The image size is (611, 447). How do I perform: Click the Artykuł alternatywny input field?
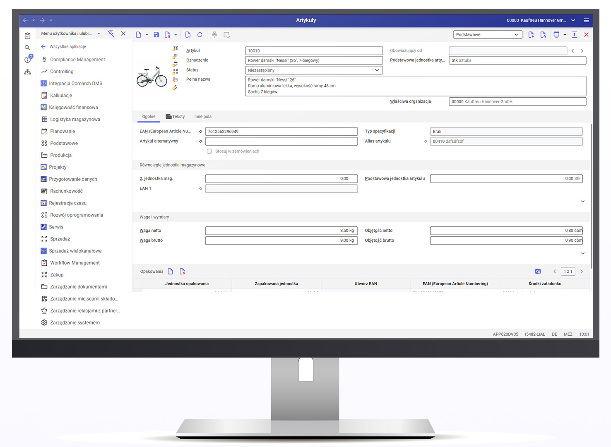point(281,142)
